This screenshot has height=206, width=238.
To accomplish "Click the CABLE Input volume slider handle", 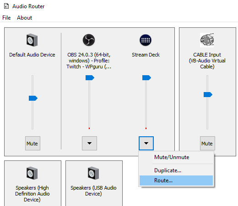I will click(208, 94).
